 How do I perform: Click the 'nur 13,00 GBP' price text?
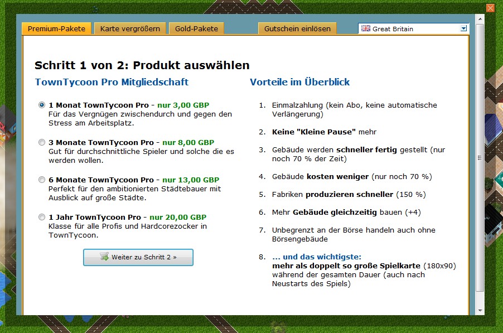pos(191,180)
